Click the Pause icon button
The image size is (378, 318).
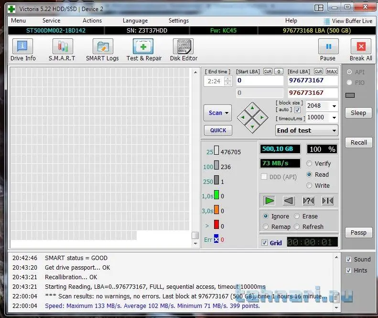(x=328, y=46)
